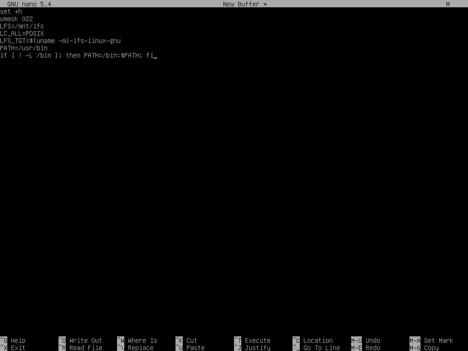The height and width of the screenshot is (351, 468).
Task: Click the 'New Buffer *' title
Action: [x=245, y=4]
